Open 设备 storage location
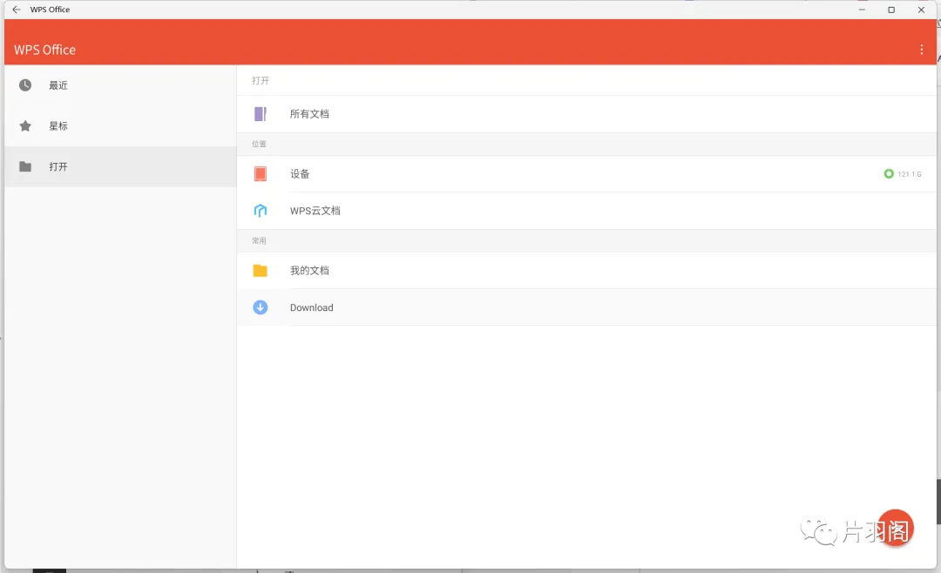The height and width of the screenshot is (573, 941). click(586, 174)
